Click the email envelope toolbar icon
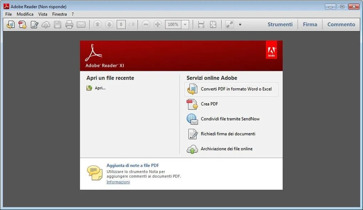The width and height of the screenshot is (363, 210). tap(81, 24)
